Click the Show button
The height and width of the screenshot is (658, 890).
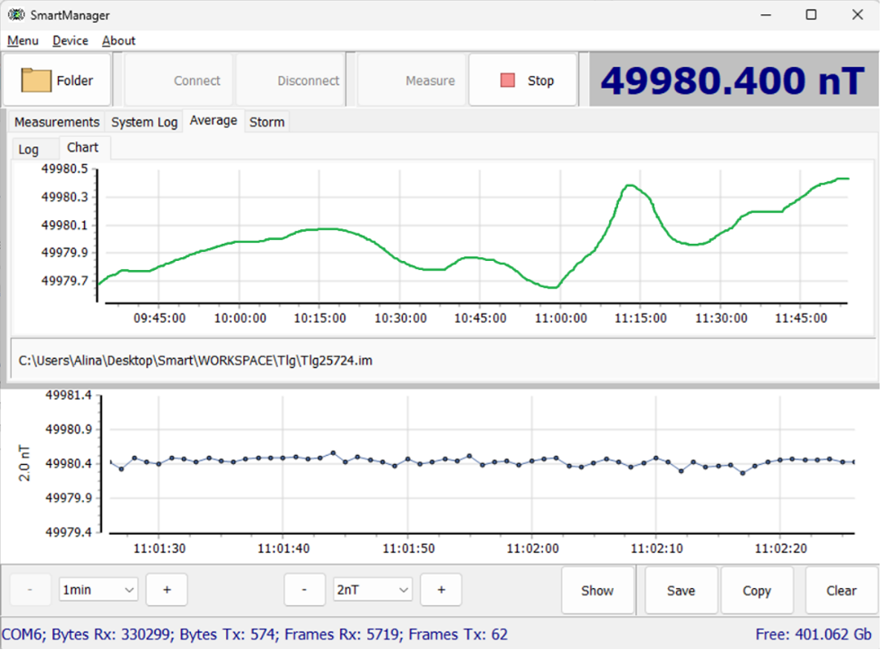click(597, 590)
